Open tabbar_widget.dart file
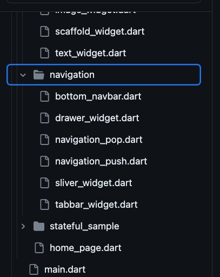This screenshot has height=277, width=220. (x=96, y=205)
